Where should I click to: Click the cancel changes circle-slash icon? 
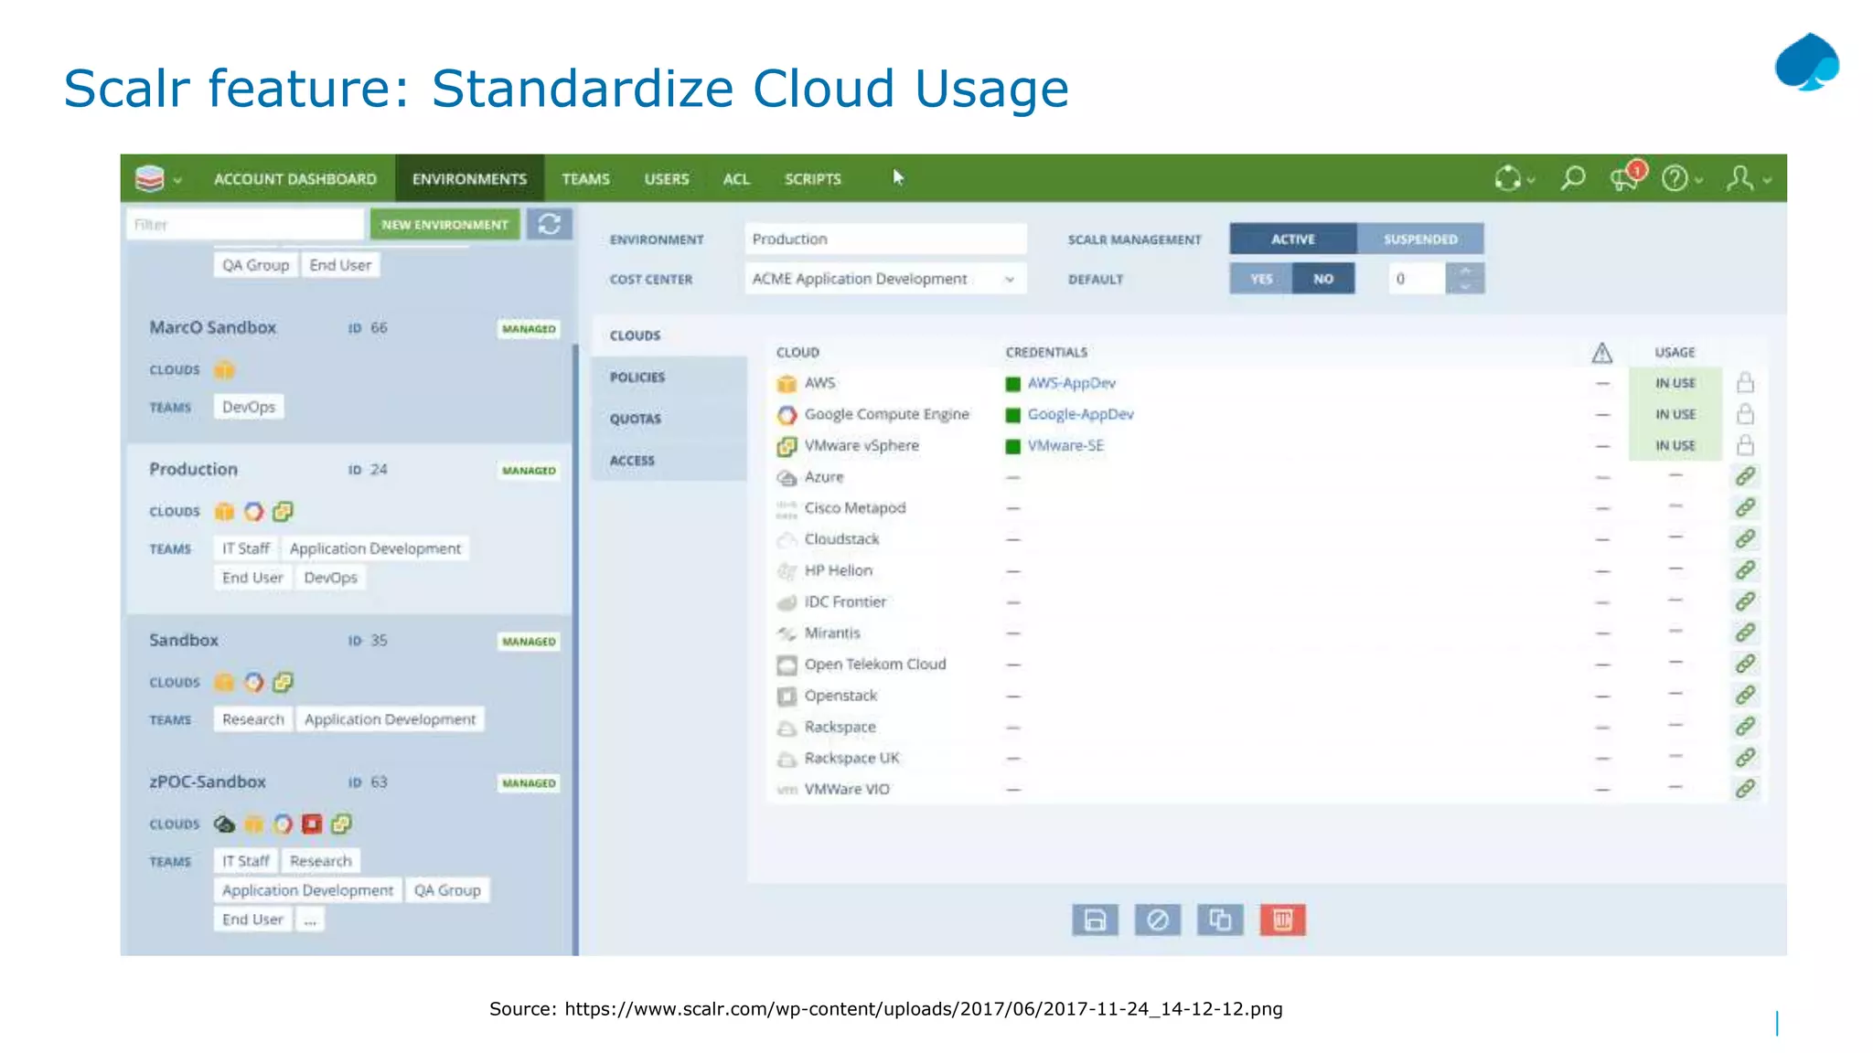coord(1157,920)
